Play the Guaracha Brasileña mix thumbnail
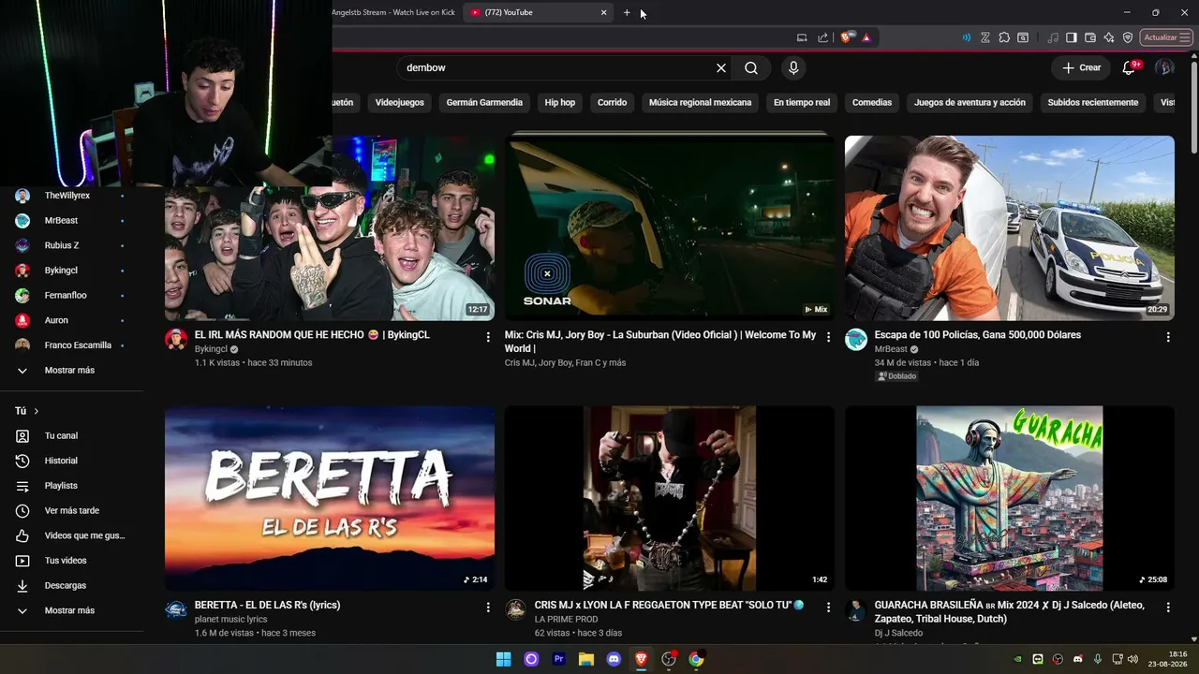1199x674 pixels. (x=1010, y=498)
